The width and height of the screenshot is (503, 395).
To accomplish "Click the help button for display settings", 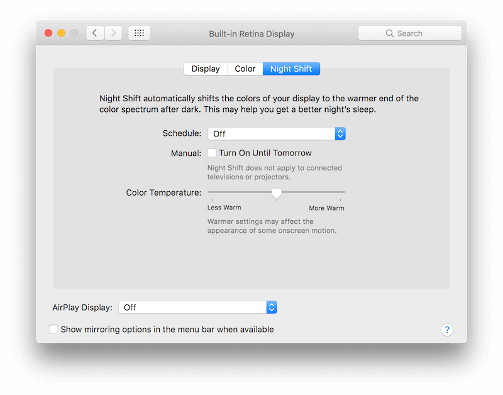I will click(x=447, y=330).
